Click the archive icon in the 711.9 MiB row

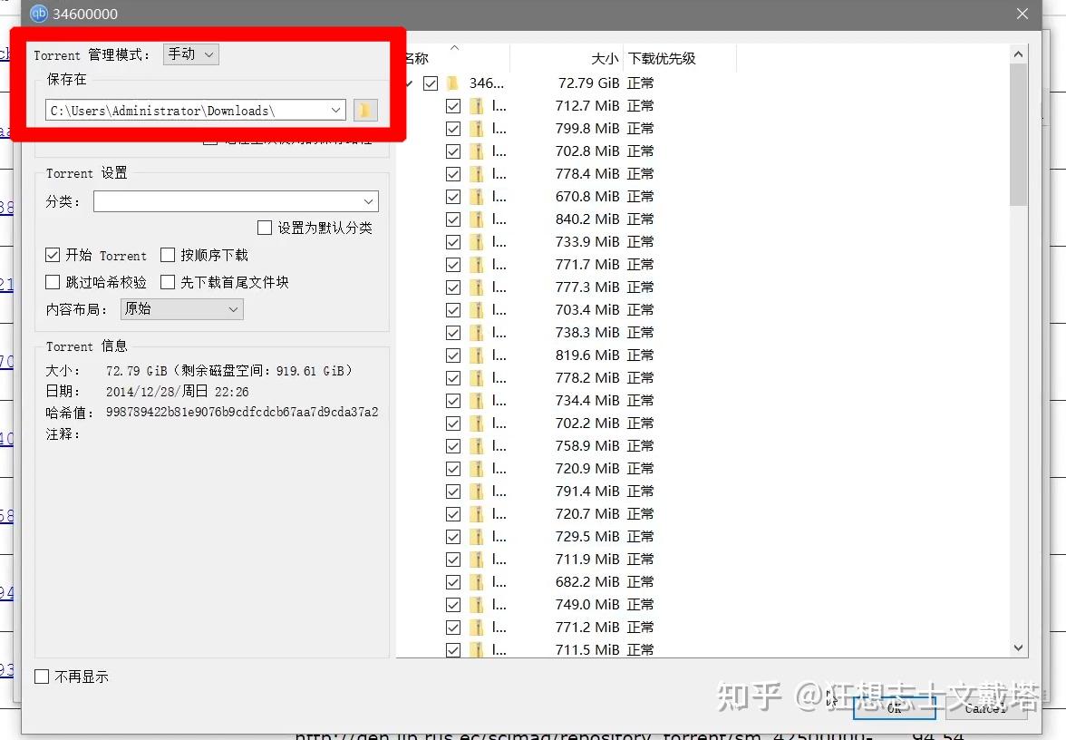[477, 559]
